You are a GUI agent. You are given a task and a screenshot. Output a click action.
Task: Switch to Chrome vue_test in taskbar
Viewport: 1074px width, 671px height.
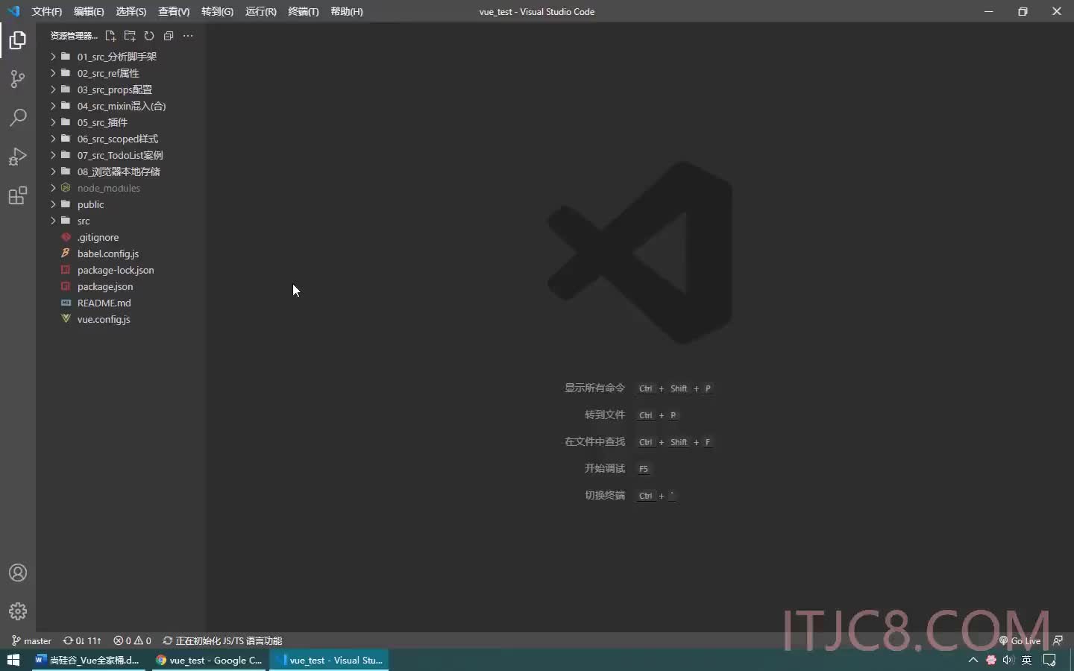pyautogui.click(x=209, y=660)
